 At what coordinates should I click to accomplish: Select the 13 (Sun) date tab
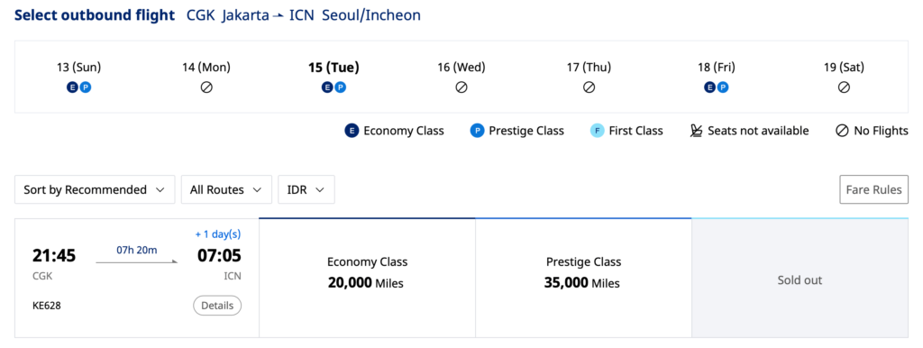(x=79, y=77)
